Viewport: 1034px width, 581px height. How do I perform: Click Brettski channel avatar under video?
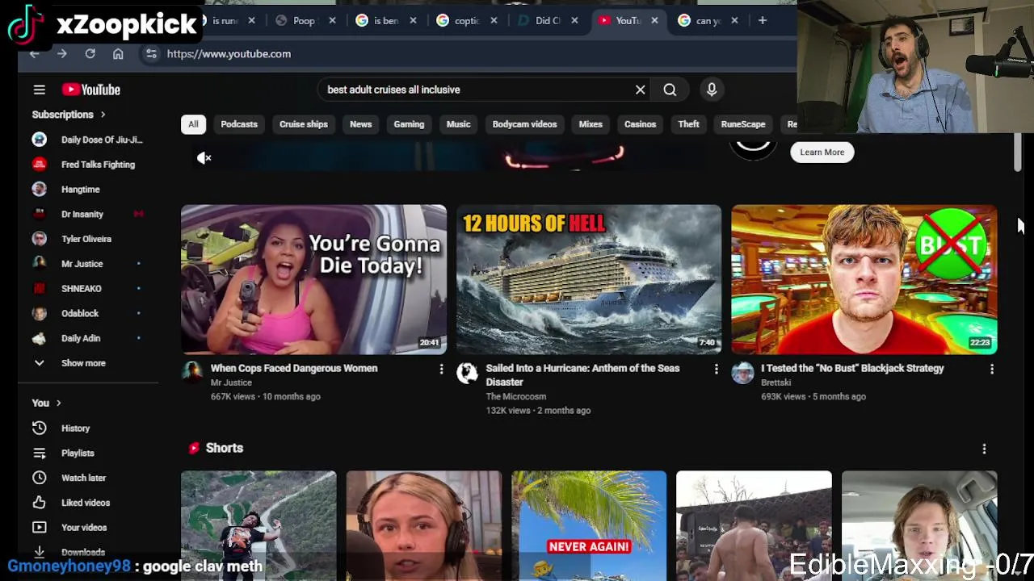742,372
